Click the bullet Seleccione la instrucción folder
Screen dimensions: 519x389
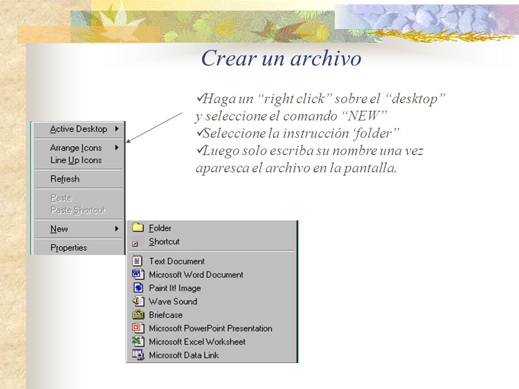point(297,133)
